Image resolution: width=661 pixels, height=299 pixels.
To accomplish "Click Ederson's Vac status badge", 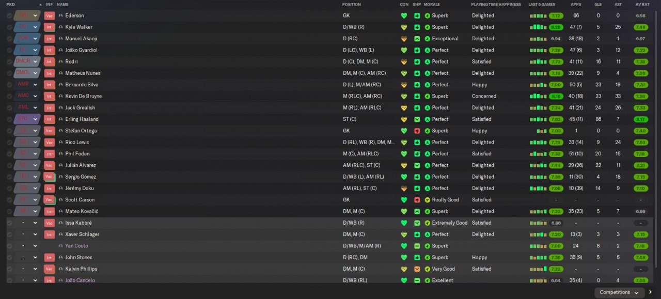I will [x=50, y=15].
